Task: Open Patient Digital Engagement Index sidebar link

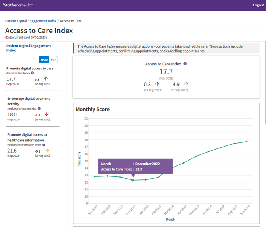Action: click(28, 48)
